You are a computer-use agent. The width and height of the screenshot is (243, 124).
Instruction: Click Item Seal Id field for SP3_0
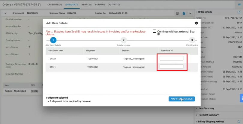(x=171, y=58)
